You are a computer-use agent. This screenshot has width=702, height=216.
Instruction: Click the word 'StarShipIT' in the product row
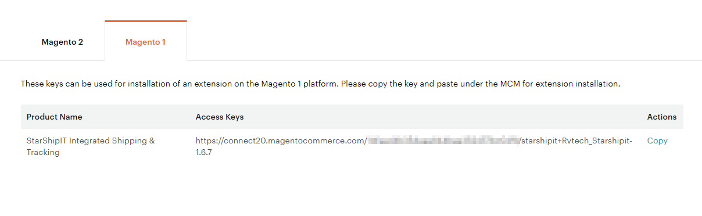[46, 141]
